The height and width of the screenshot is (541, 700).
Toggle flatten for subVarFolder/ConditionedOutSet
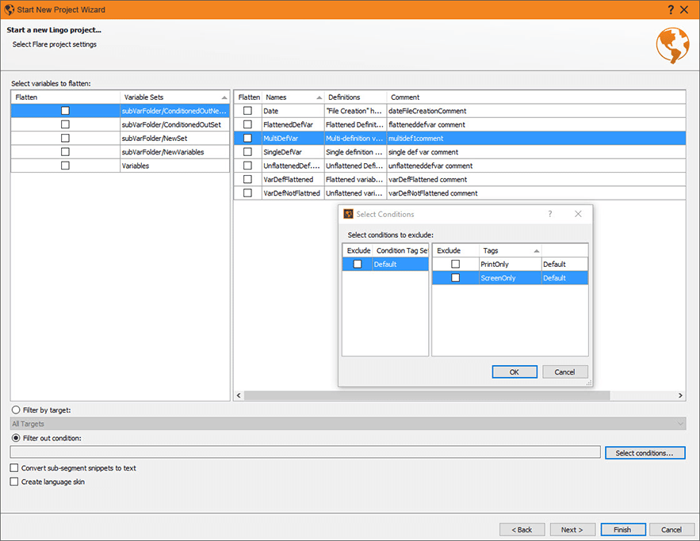click(x=65, y=124)
